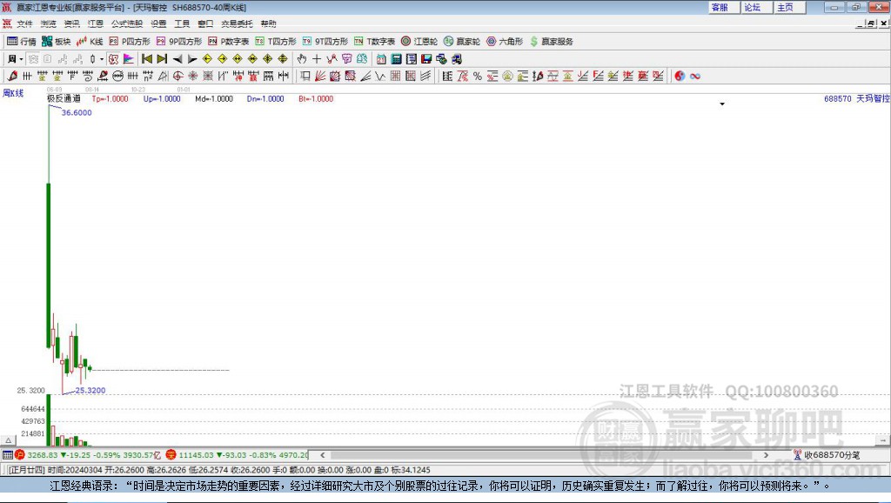Click the 688570 天玛智控 stock label

pyautogui.click(x=856, y=98)
